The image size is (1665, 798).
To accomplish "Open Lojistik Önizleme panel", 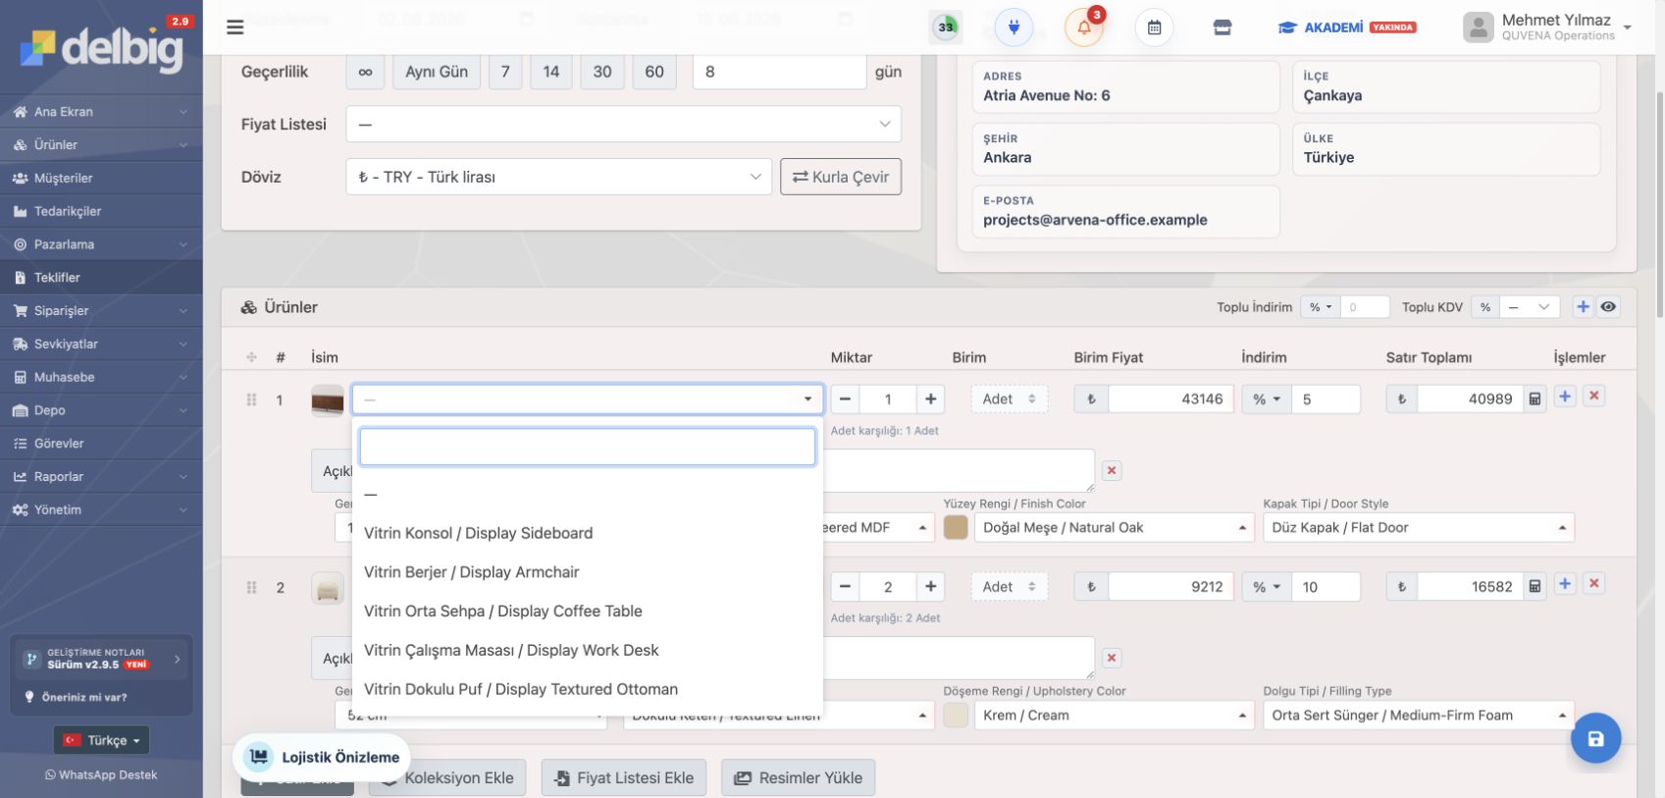I will tap(322, 757).
